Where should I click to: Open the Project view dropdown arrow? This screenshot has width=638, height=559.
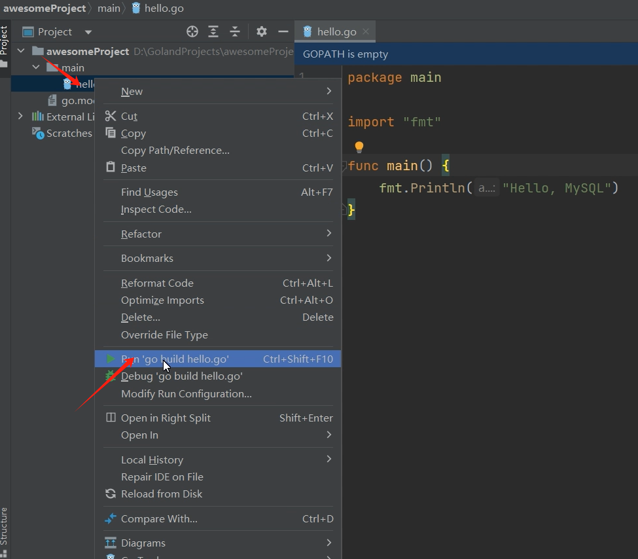point(88,32)
